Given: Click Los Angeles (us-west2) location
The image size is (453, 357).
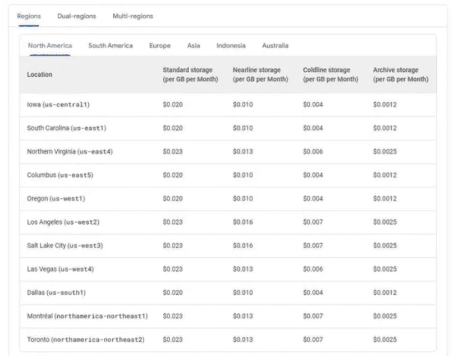Looking at the screenshot, I should point(63,222).
